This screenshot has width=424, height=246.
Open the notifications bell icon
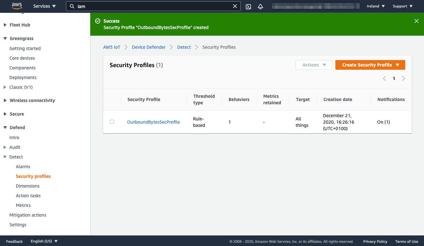[x=260, y=6]
